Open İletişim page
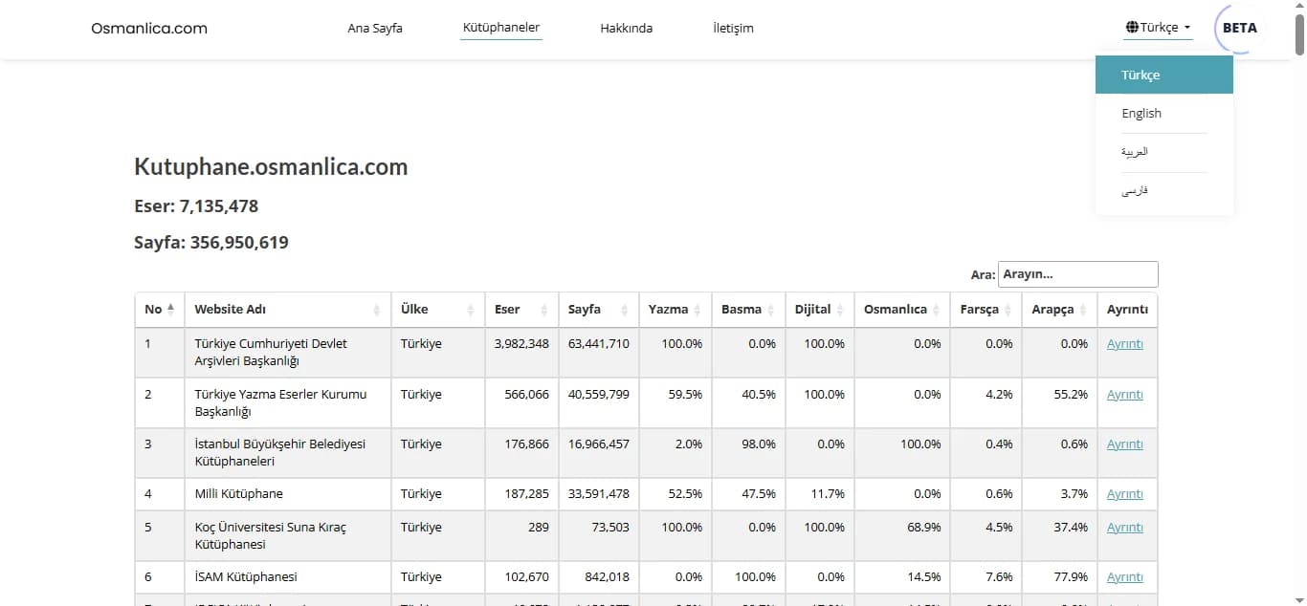 (x=733, y=29)
